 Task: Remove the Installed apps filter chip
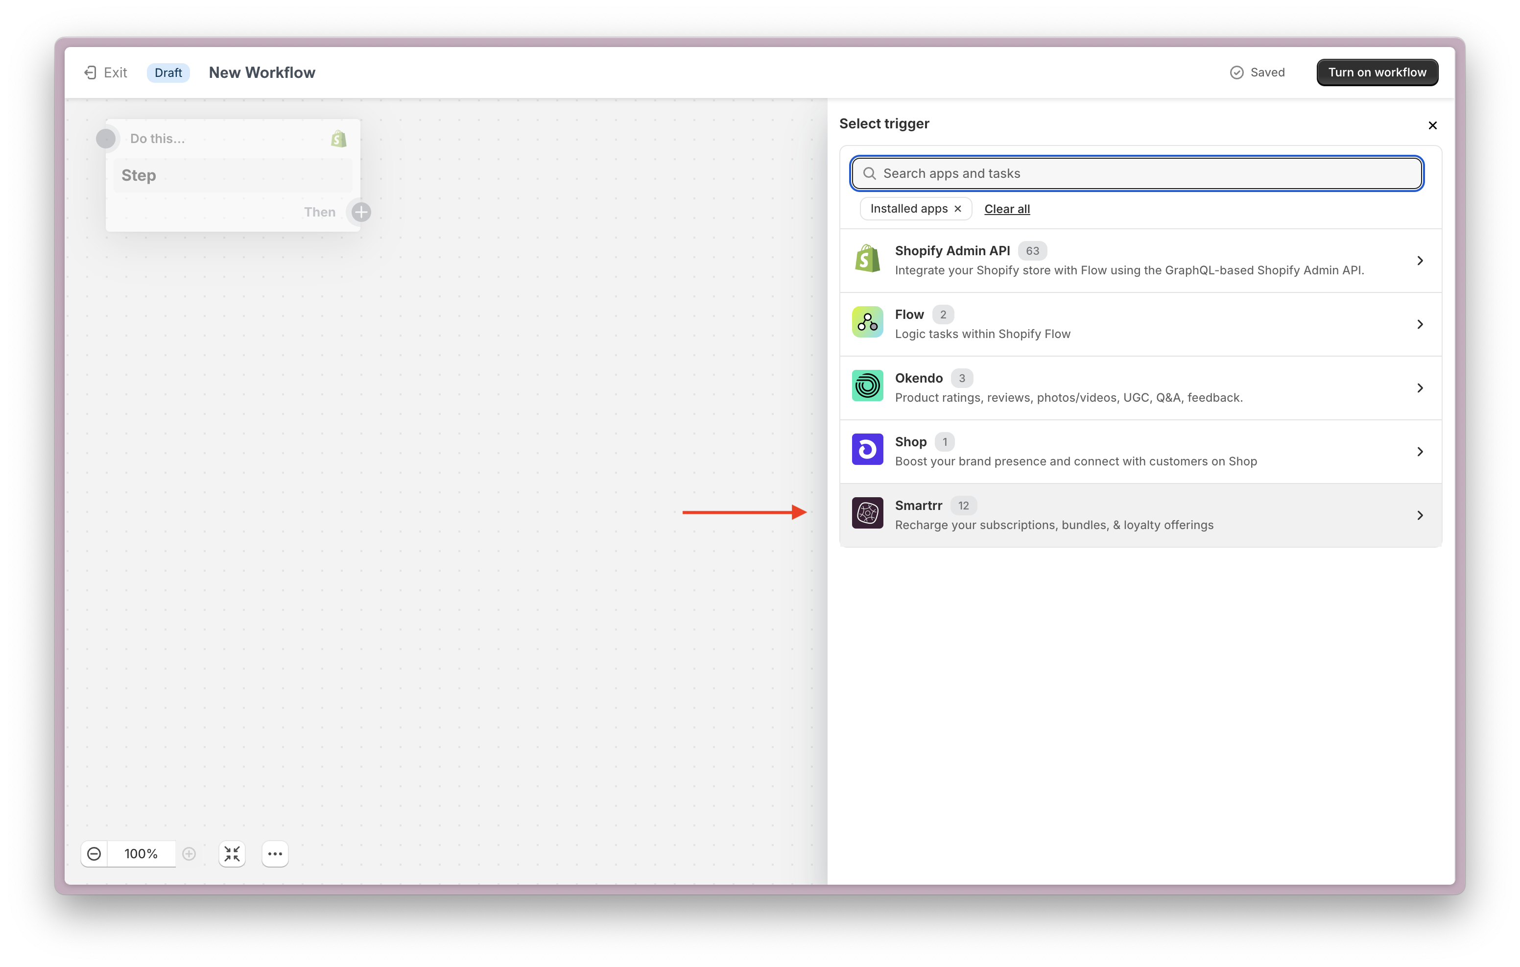pos(957,209)
